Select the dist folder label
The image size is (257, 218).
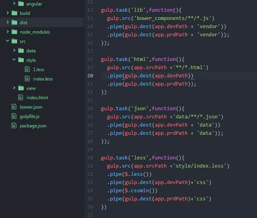[24, 23]
